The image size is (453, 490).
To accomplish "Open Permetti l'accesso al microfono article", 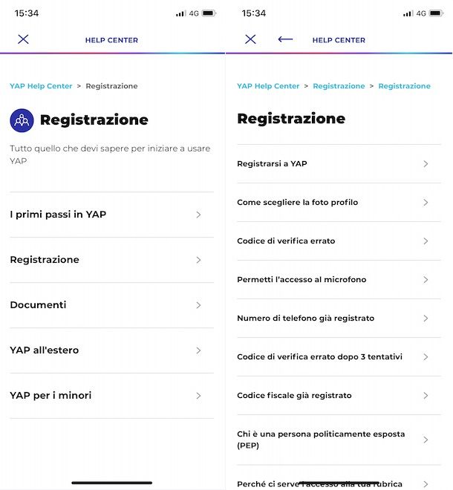I will pos(339,280).
